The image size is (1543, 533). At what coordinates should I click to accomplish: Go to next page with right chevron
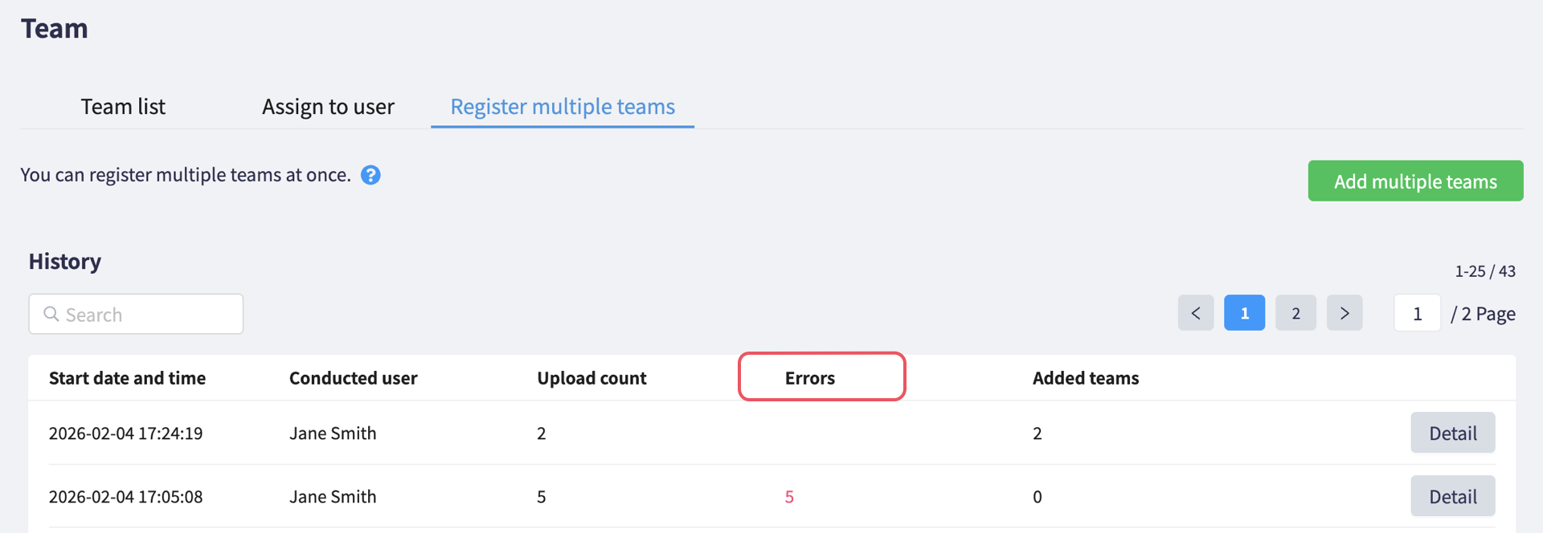pyautogui.click(x=1344, y=313)
